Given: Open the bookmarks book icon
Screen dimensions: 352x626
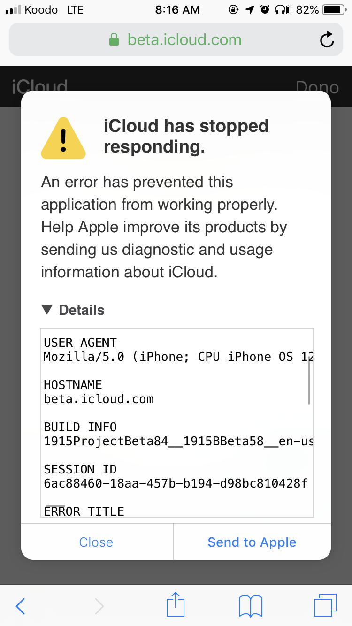Looking at the screenshot, I should pyautogui.click(x=251, y=606).
